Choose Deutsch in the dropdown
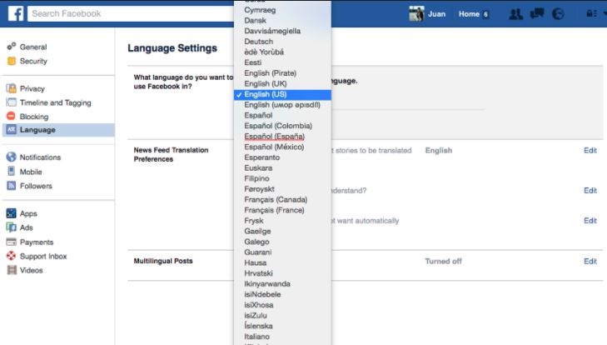 tap(259, 42)
